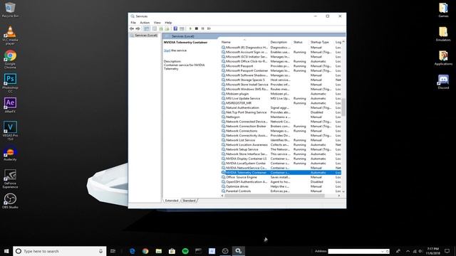The image size is (456, 256).
Task: Open the Recycle Bin desktop icon
Action: pyautogui.click(x=10, y=9)
